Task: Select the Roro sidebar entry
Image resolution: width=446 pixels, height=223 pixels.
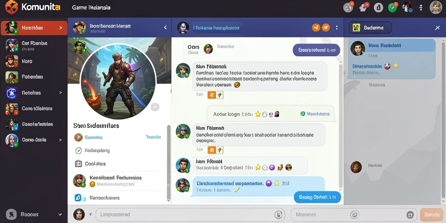Action: (x=34, y=61)
